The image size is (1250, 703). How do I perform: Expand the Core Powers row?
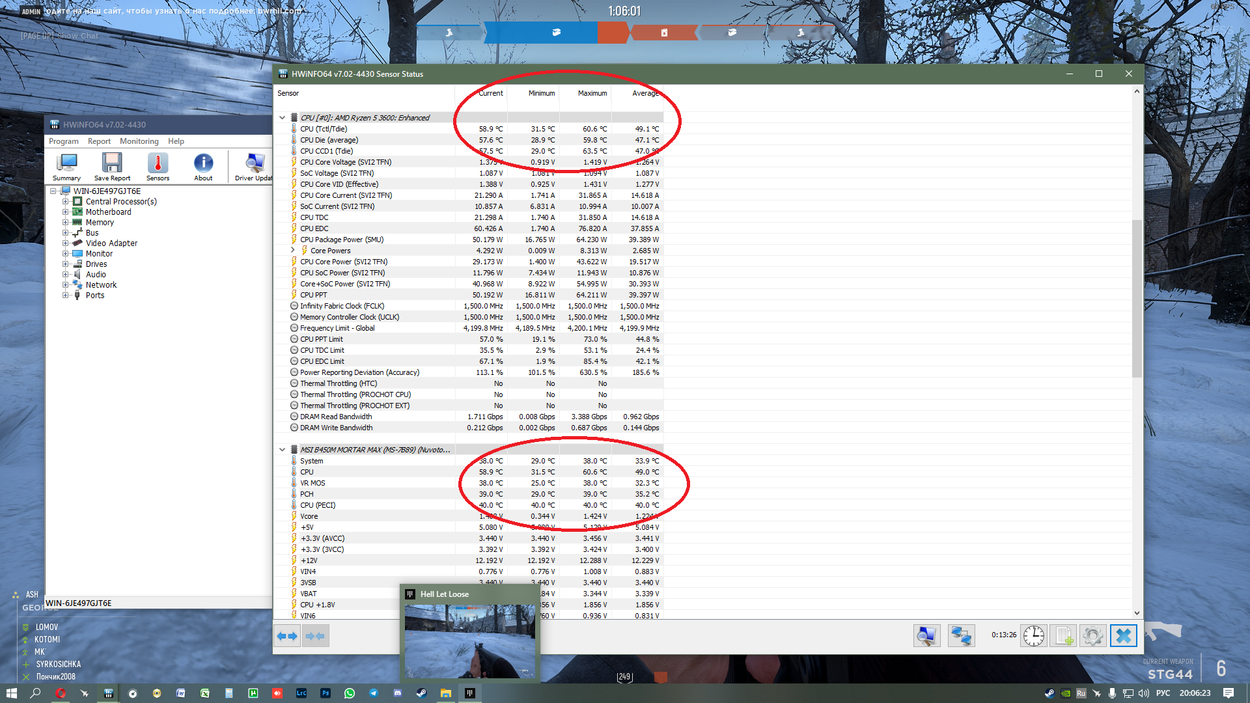[x=293, y=251]
